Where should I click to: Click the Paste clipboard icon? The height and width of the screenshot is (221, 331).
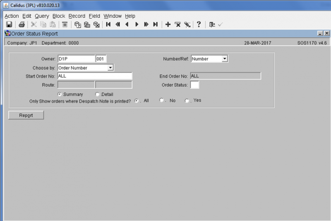[x=53, y=24]
